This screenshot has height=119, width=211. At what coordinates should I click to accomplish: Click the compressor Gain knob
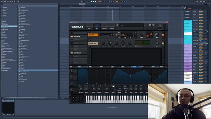point(130,43)
